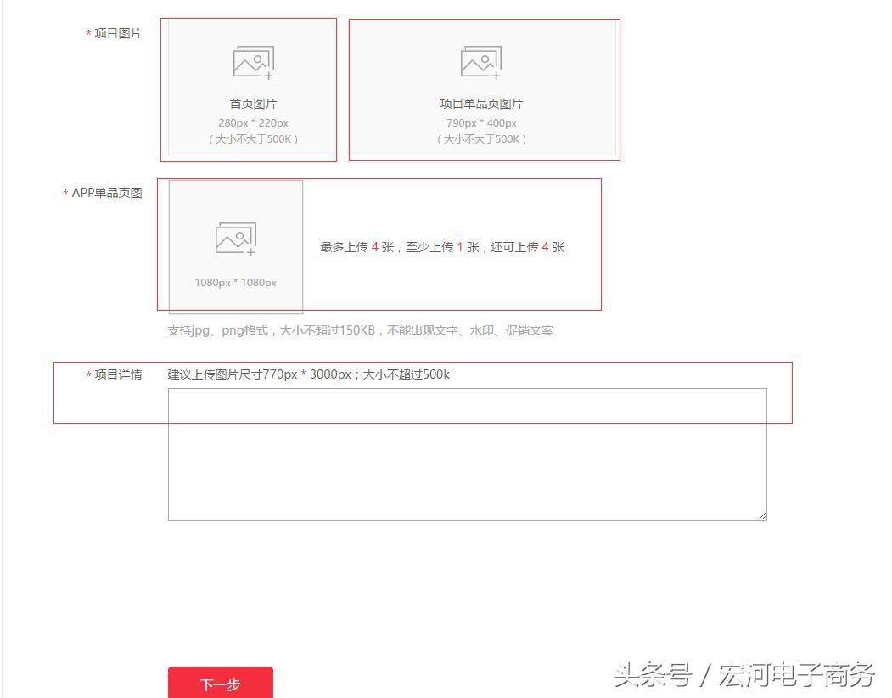Image resolution: width=892 pixels, height=698 pixels.
Task: Click the 下一步 red button
Action: click(x=221, y=684)
